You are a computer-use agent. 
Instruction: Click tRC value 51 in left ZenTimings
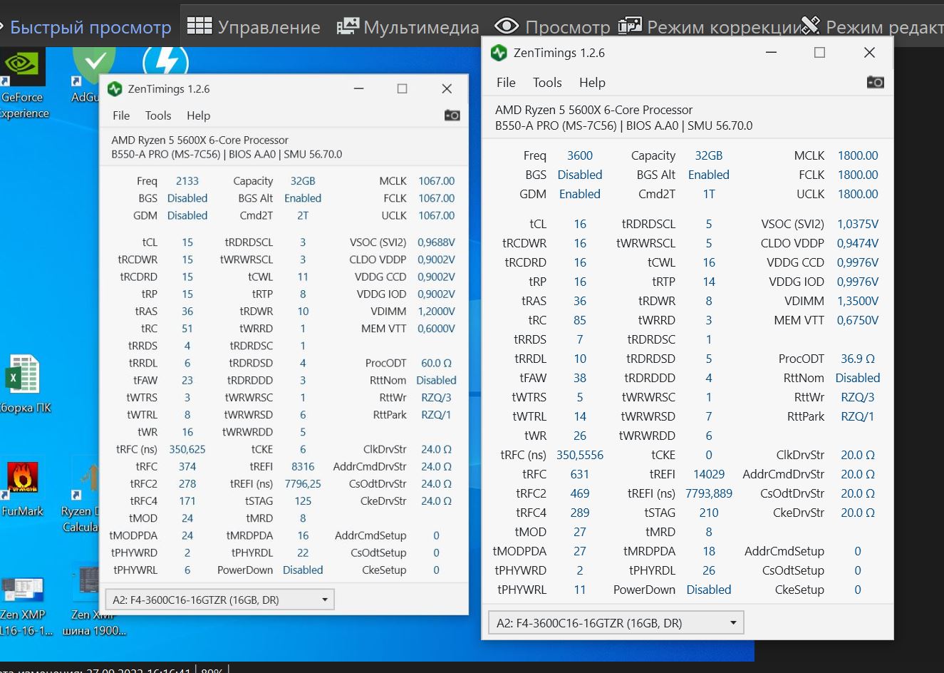pos(187,329)
